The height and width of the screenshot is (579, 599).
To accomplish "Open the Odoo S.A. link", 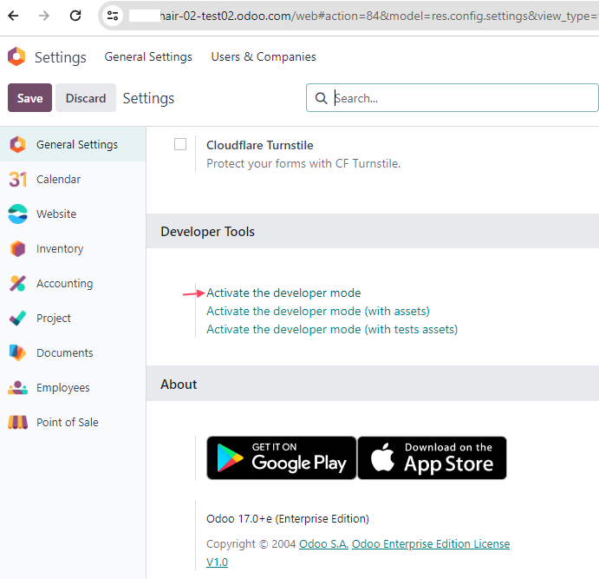I will coord(323,543).
